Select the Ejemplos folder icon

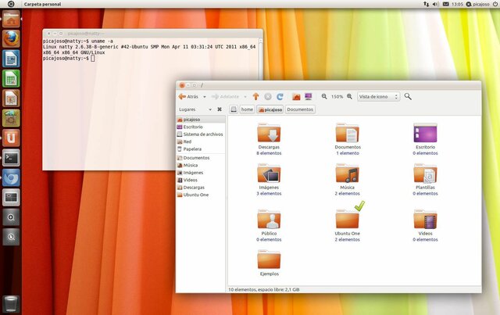tap(269, 260)
